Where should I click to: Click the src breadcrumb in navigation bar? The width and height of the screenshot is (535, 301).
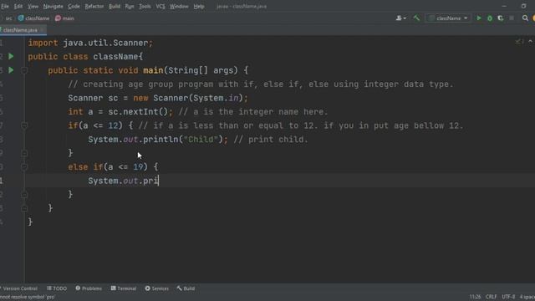(8, 18)
